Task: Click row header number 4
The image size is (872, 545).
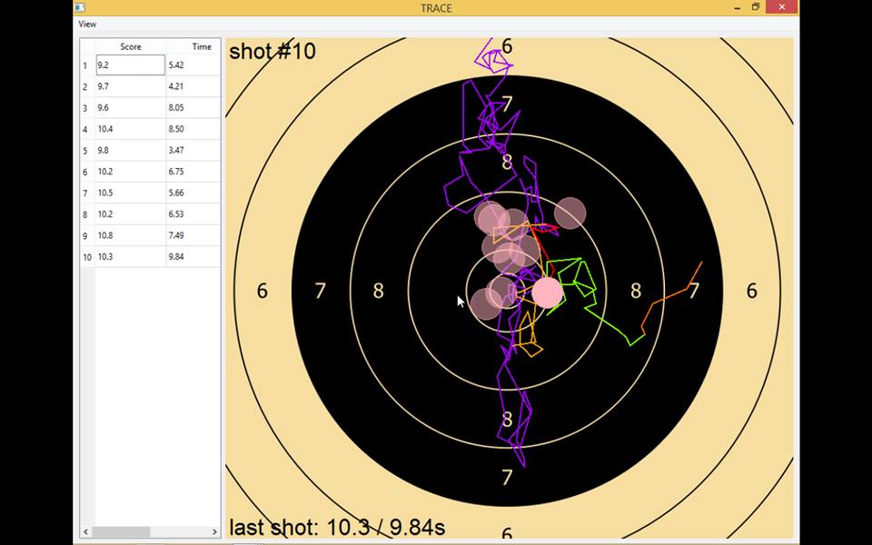Action: [x=86, y=129]
